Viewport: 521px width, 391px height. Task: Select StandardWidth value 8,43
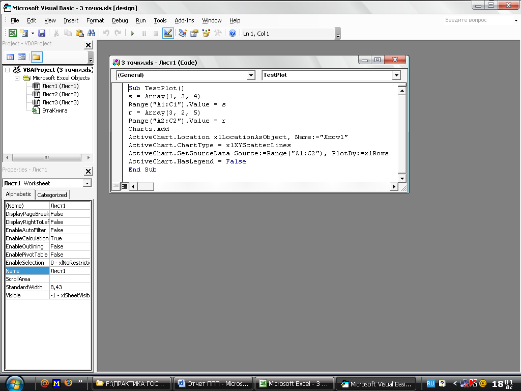point(70,287)
